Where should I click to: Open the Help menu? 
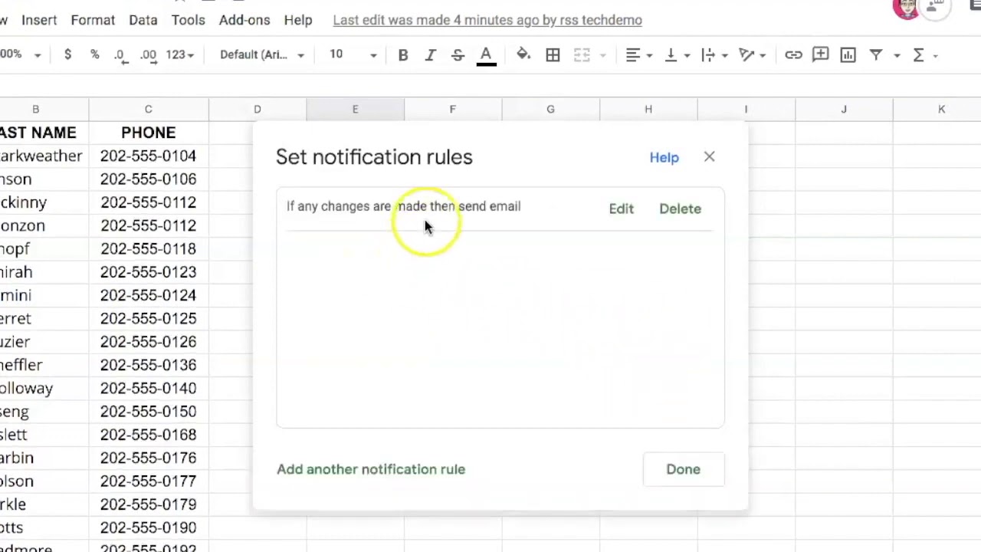298,20
